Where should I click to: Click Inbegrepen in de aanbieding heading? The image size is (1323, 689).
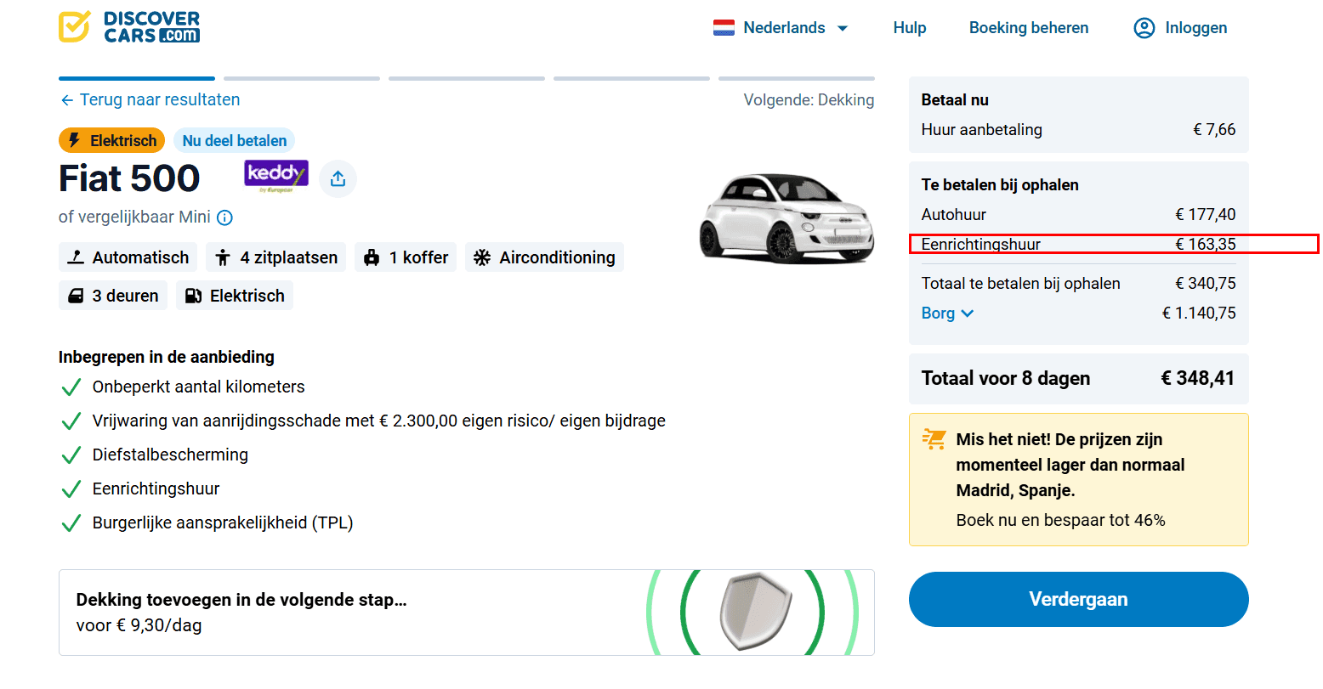[x=167, y=357]
